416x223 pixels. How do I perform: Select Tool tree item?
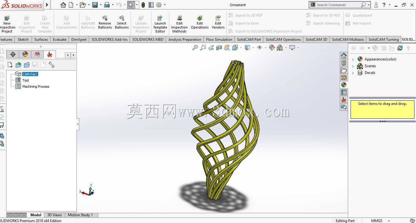click(x=26, y=80)
